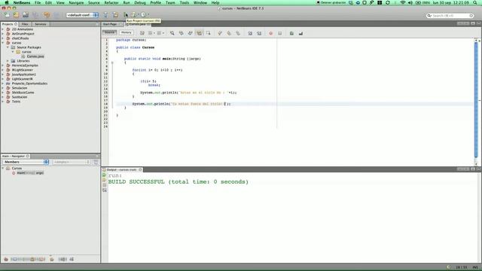
Task: Open the File menu
Action: (38, 2)
